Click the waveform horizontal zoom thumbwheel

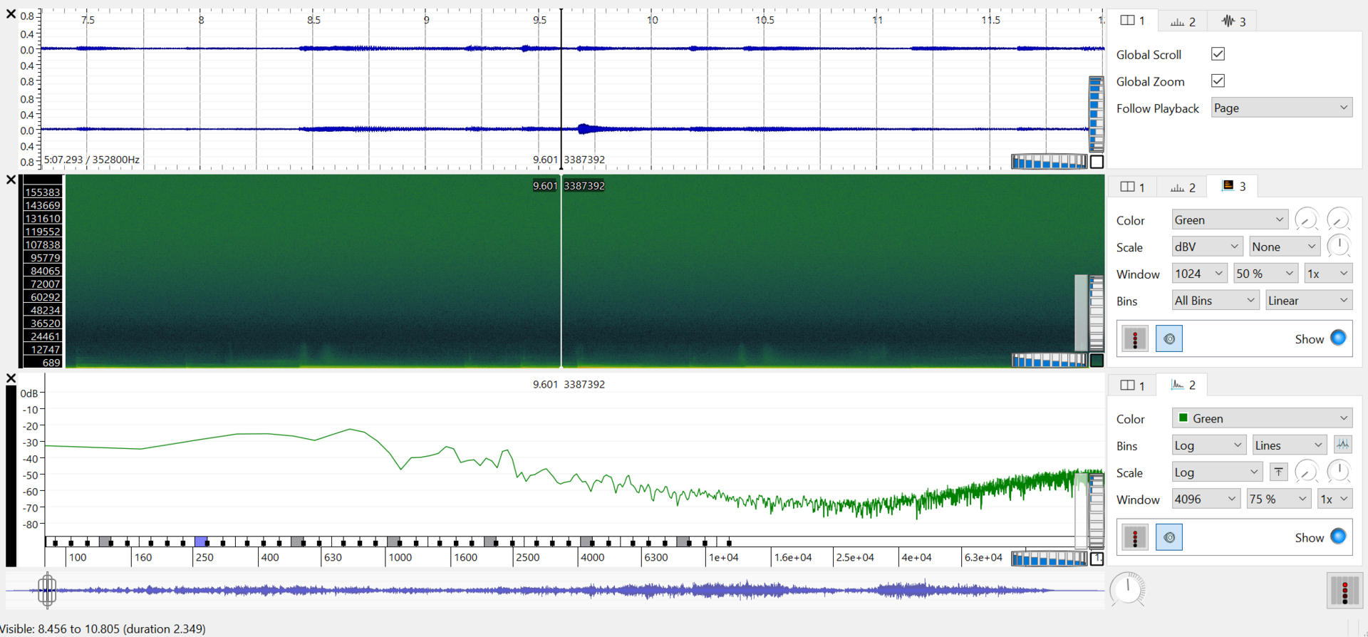tap(1049, 162)
